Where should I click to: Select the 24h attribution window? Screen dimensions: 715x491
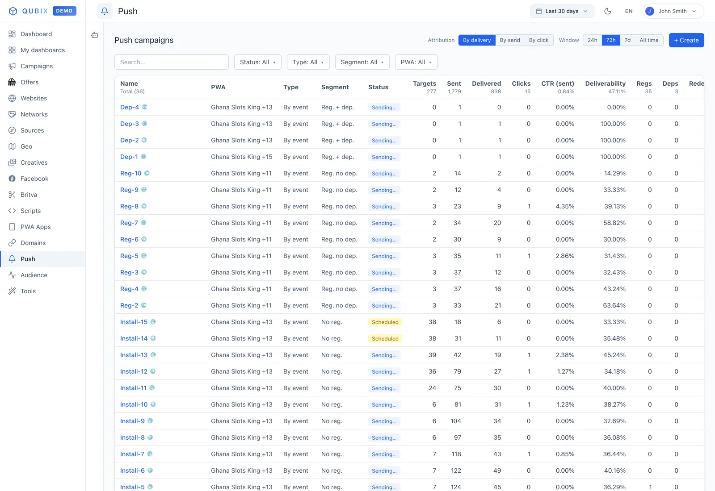coord(593,40)
